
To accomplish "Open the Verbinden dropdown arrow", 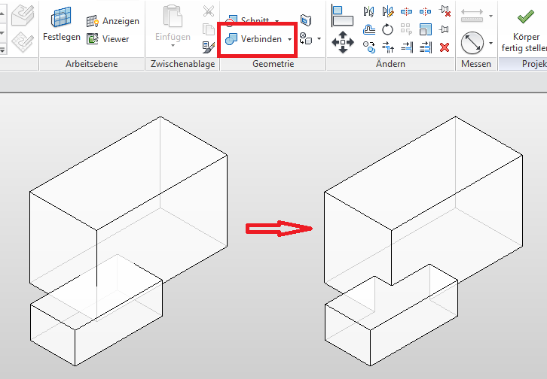I will pos(289,39).
